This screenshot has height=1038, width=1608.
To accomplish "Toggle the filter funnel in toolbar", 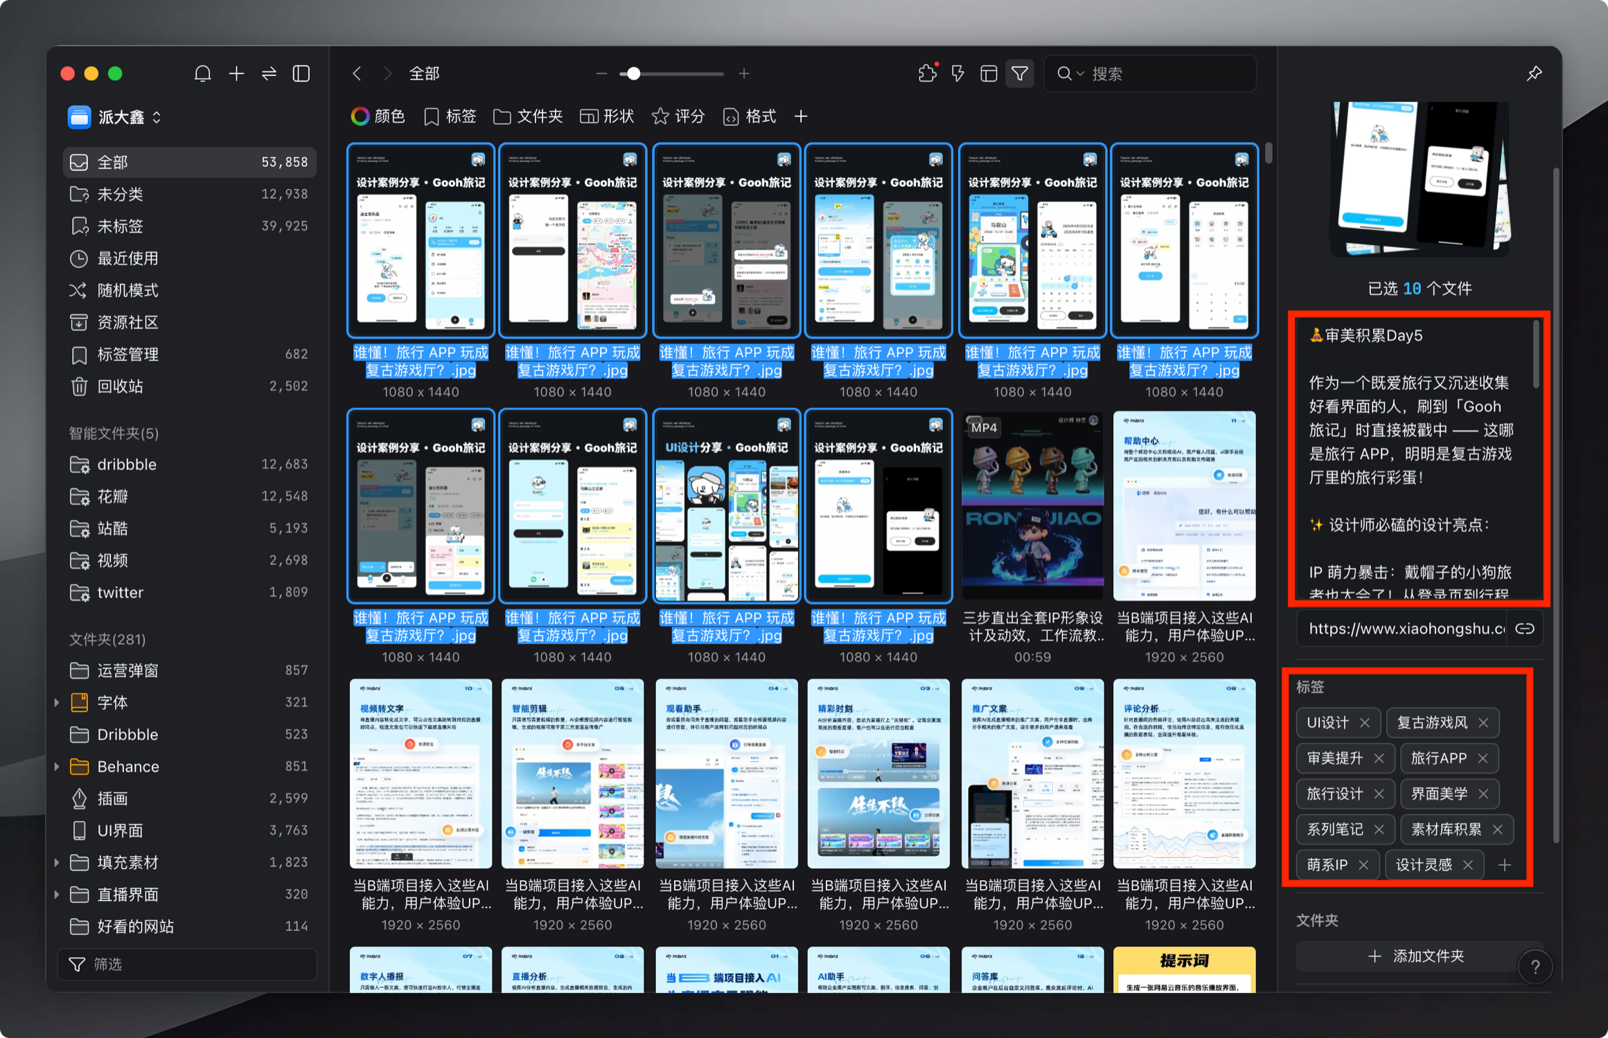I will [x=1019, y=73].
